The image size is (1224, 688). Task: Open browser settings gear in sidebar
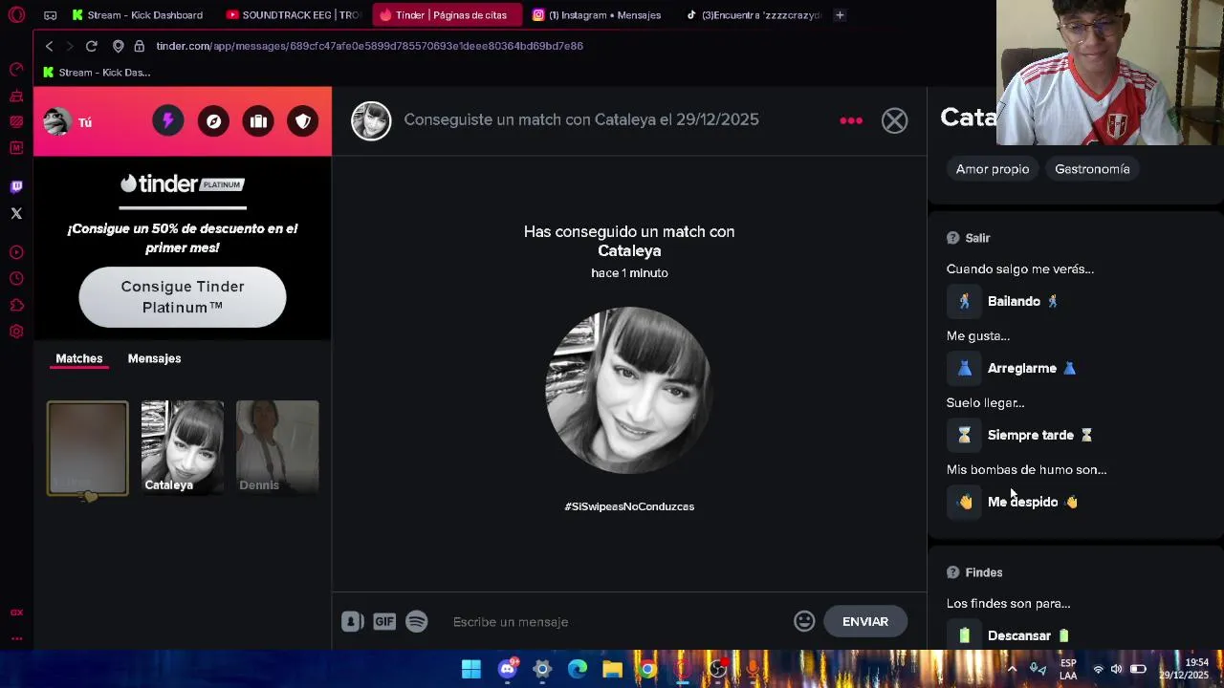coord(16,332)
